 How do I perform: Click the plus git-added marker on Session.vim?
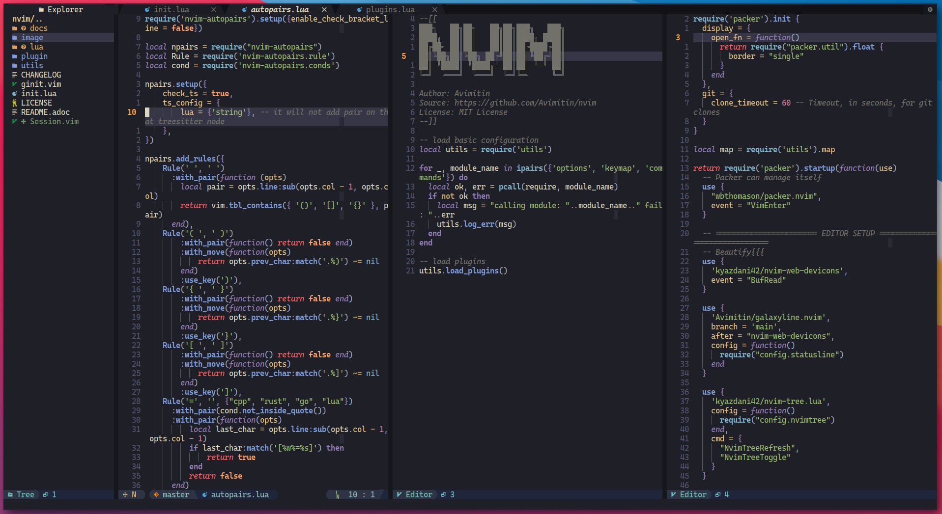[x=24, y=122]
